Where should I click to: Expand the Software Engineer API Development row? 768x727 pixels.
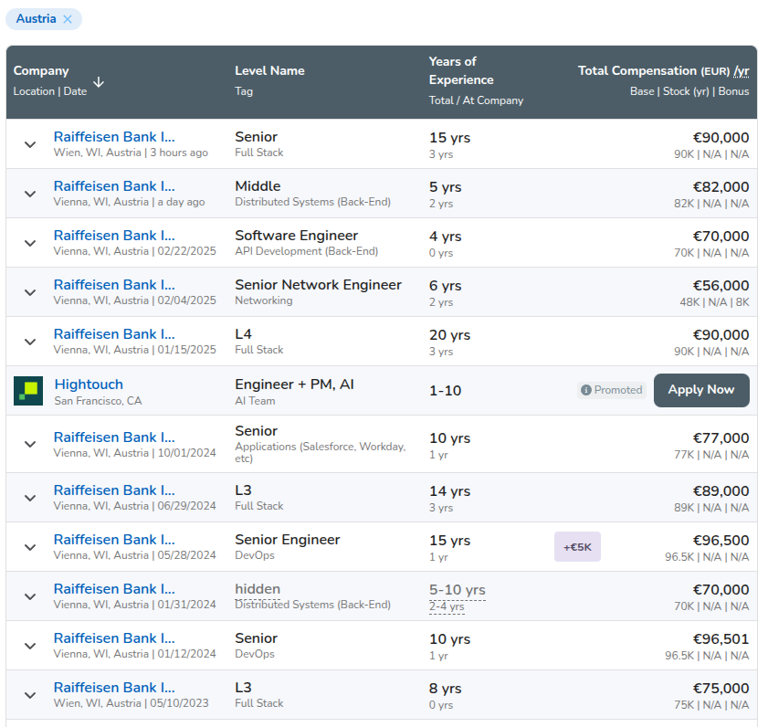coord(30,243)
